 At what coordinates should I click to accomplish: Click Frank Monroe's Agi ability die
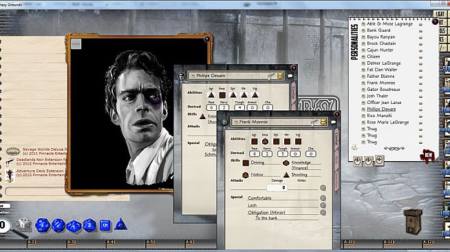point(255,142)
